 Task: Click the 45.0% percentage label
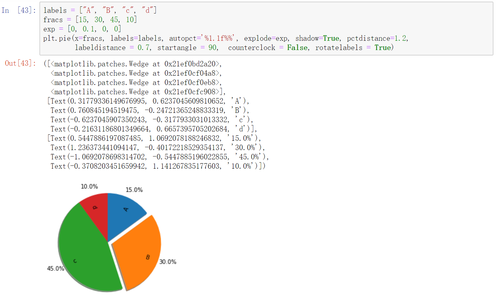(x=55, y=269)
